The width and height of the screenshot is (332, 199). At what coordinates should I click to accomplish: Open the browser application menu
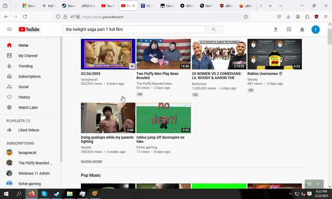[x=326, y=17]
